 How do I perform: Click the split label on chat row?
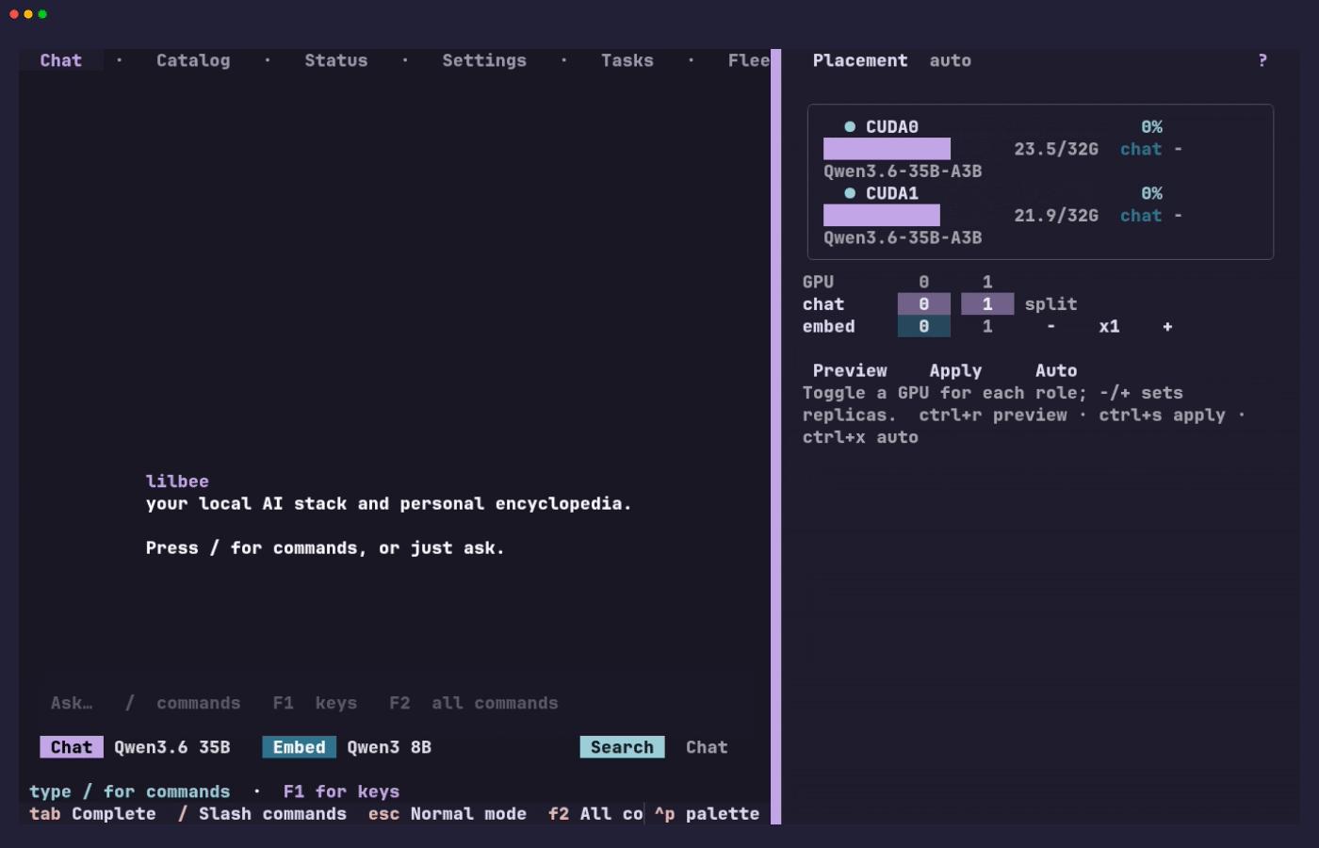click(1051, 304)
